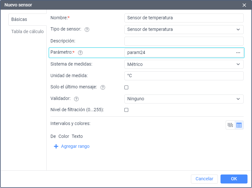Viewport: 252px width, 188px height.
Task: Enable Solo el último mensaje checkbox
Action: pyautogui.click(x=126, y=87)
